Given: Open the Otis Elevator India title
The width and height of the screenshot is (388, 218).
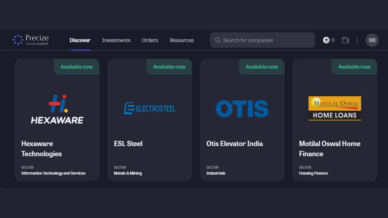Looking at the screenshot, I should click(235, 144).
